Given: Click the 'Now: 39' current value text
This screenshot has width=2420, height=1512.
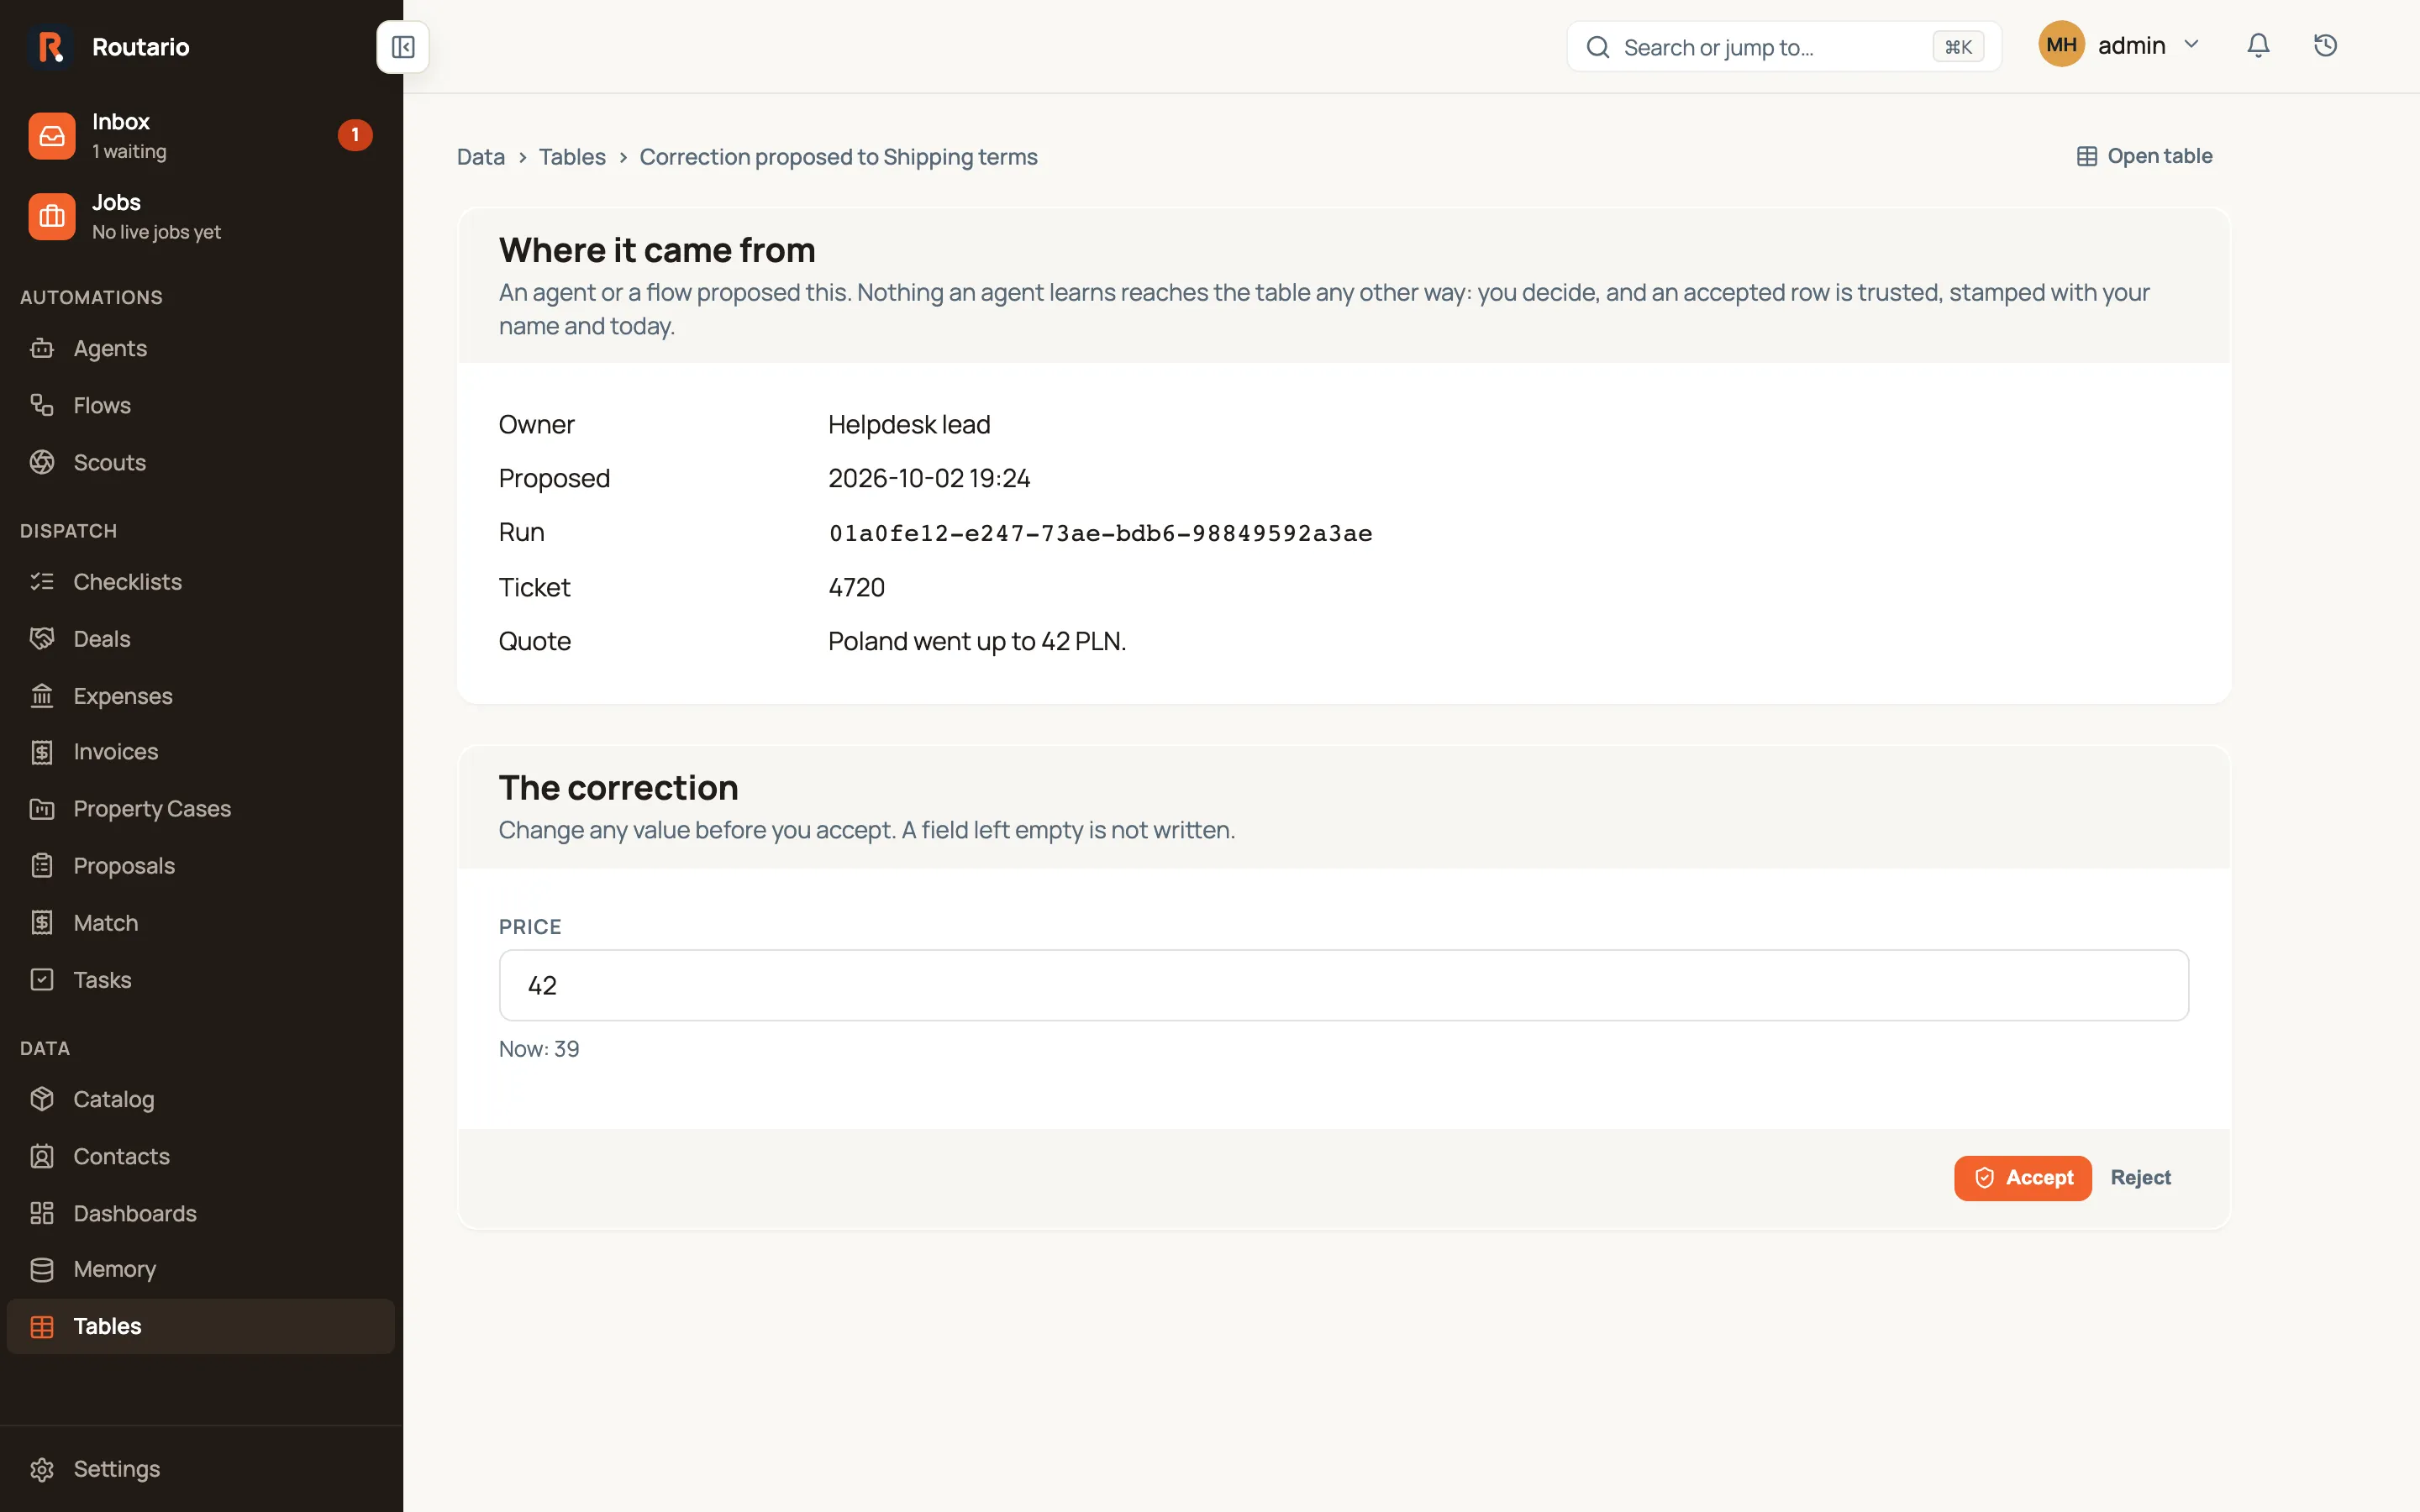Looking at the screenshot, I should 539,1049.
